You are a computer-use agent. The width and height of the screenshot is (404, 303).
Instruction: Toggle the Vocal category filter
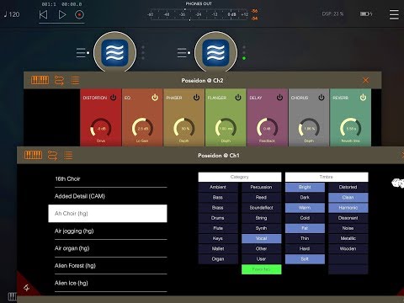click(261, 238)
